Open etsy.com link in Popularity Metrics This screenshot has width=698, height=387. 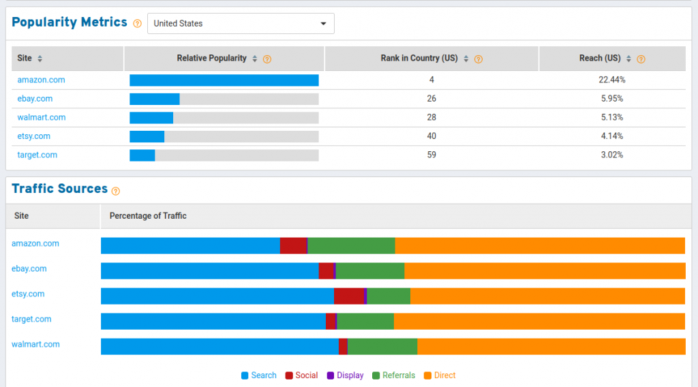(34, 136)
